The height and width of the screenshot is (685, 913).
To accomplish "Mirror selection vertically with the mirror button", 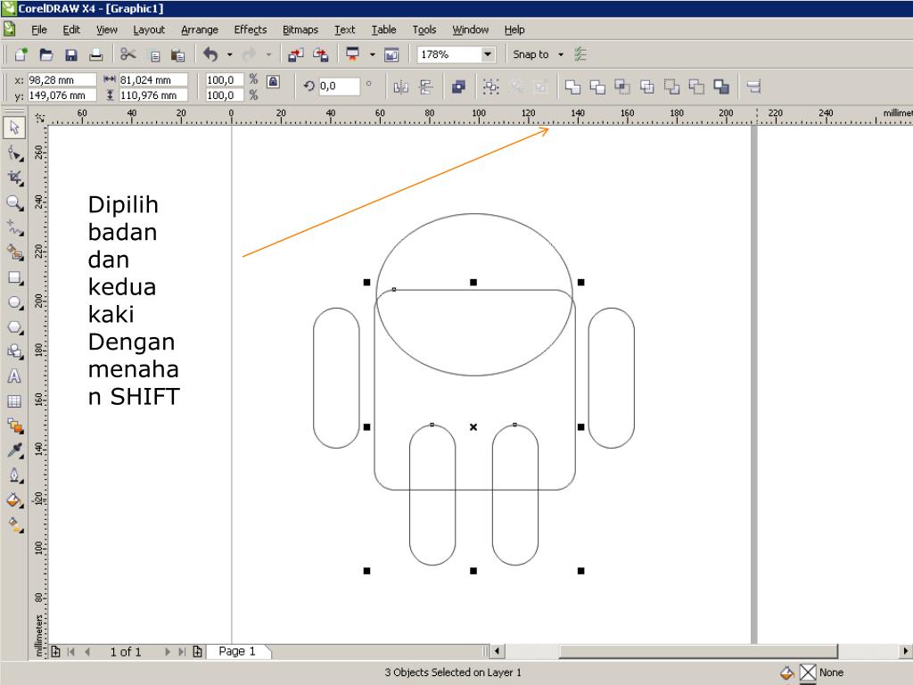I will (x=425, y=87).
